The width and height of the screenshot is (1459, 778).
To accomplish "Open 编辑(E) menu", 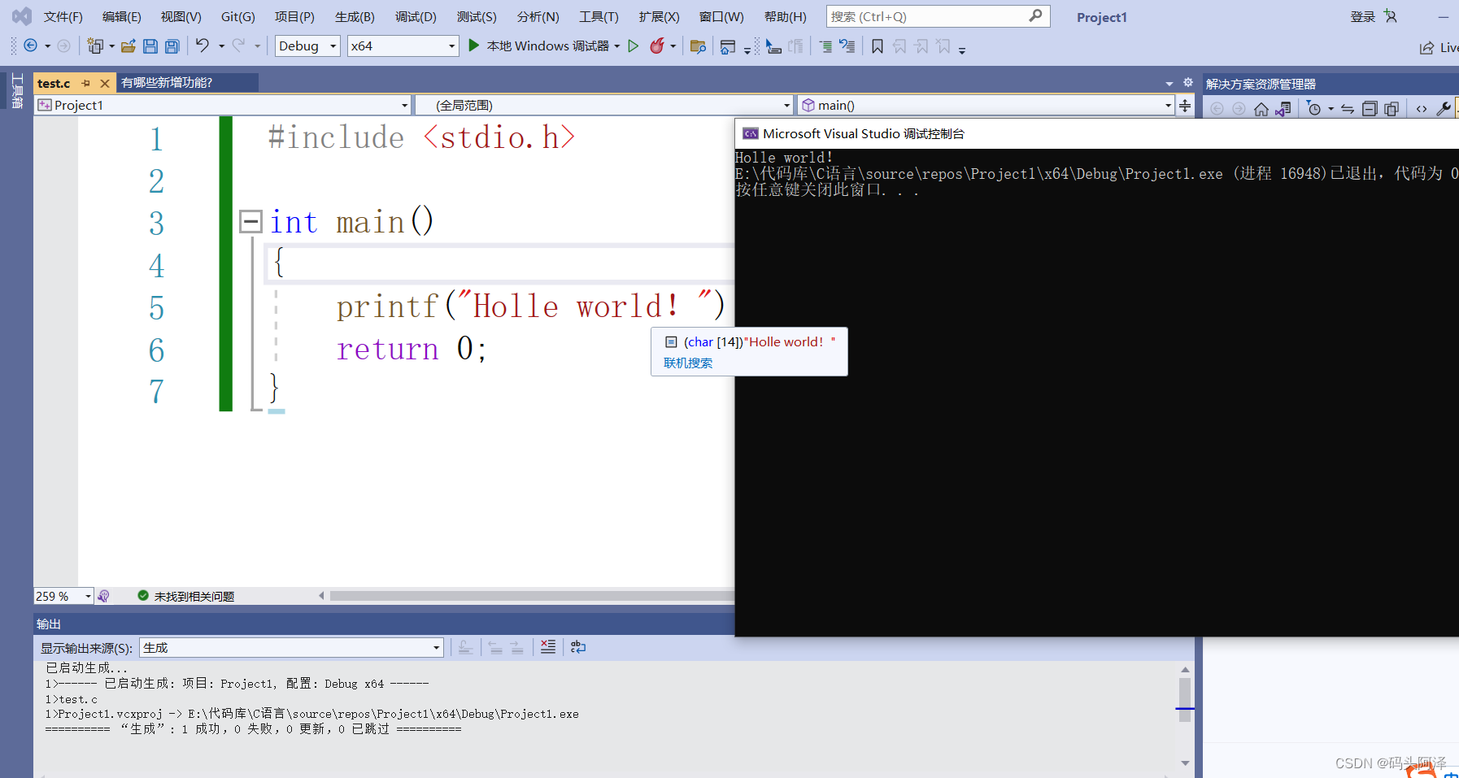I will 122,16.
